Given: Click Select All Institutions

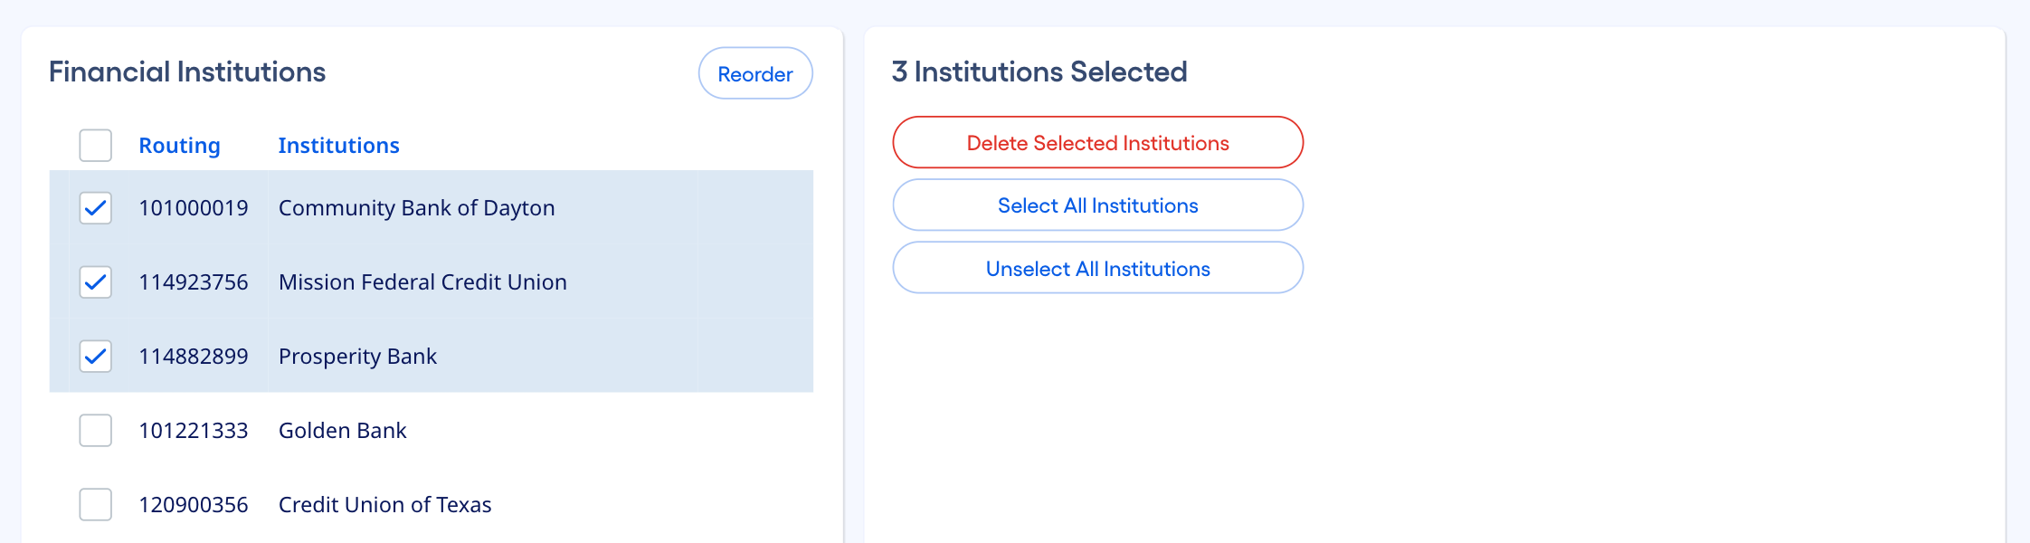Looking at the screenshot, I should click(1097, 205).
